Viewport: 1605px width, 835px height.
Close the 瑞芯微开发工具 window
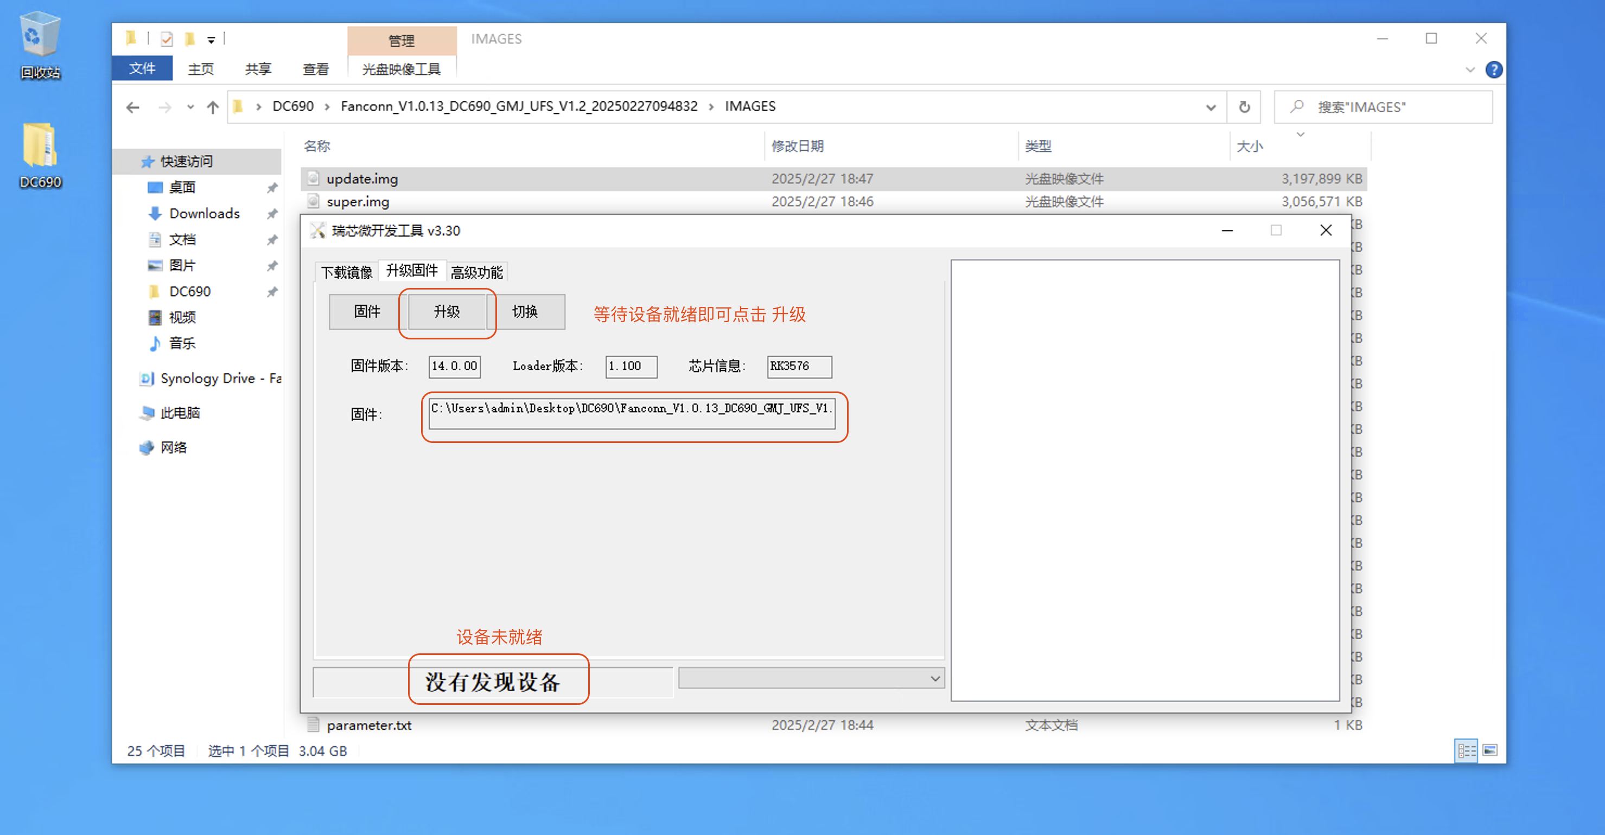tap(1326, 230)
